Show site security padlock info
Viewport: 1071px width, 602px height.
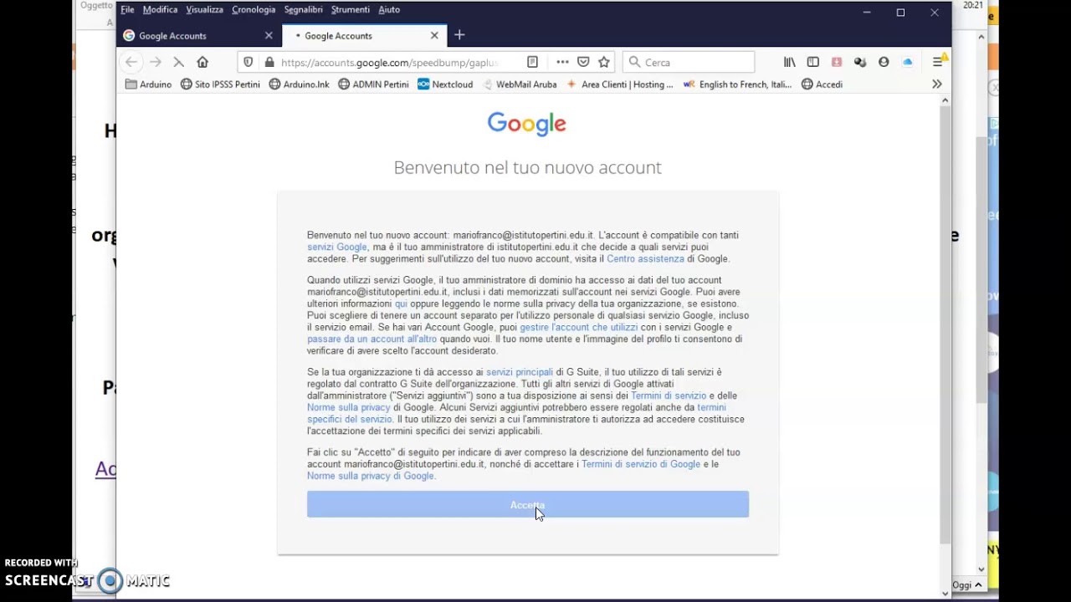pyautogui.click(x=269, y=62)
